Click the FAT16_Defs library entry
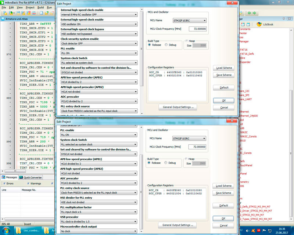294x235 pixels. [247, 54]
